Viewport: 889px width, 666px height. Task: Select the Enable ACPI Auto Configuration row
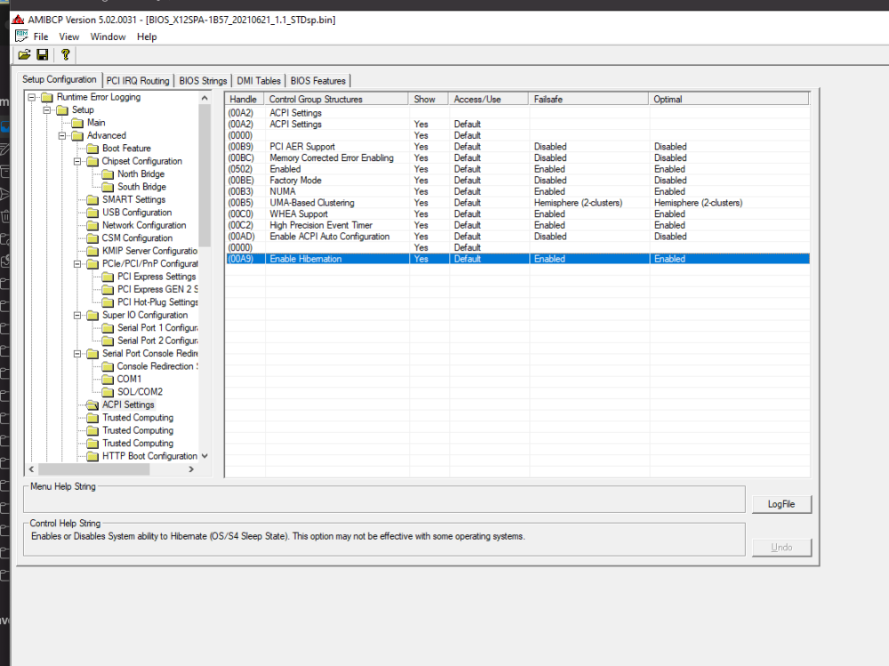517,237
